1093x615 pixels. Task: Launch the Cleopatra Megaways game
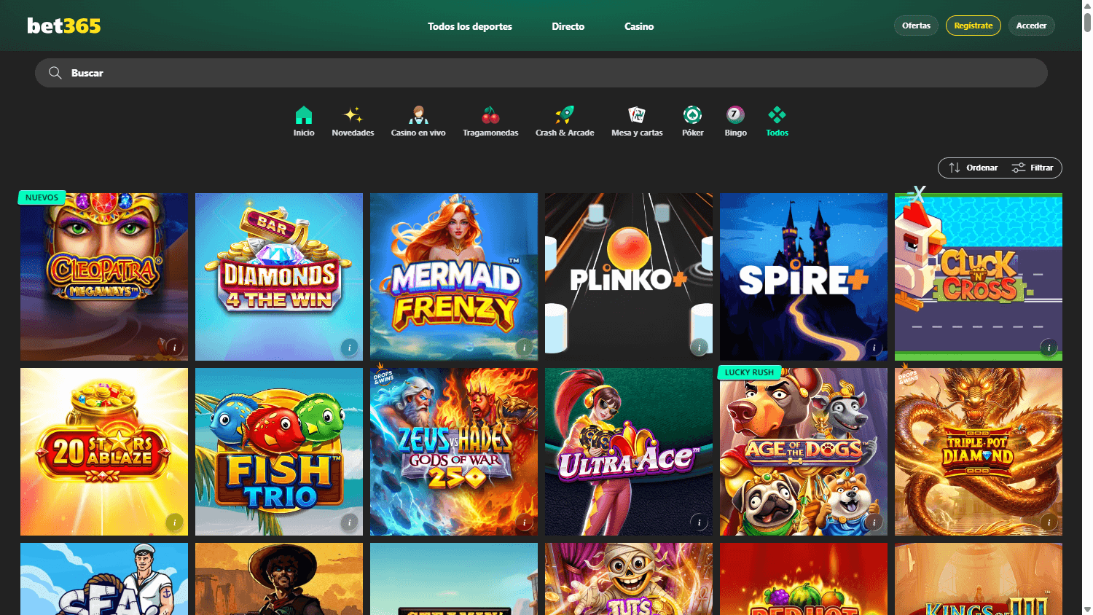(x=104, y=277)
